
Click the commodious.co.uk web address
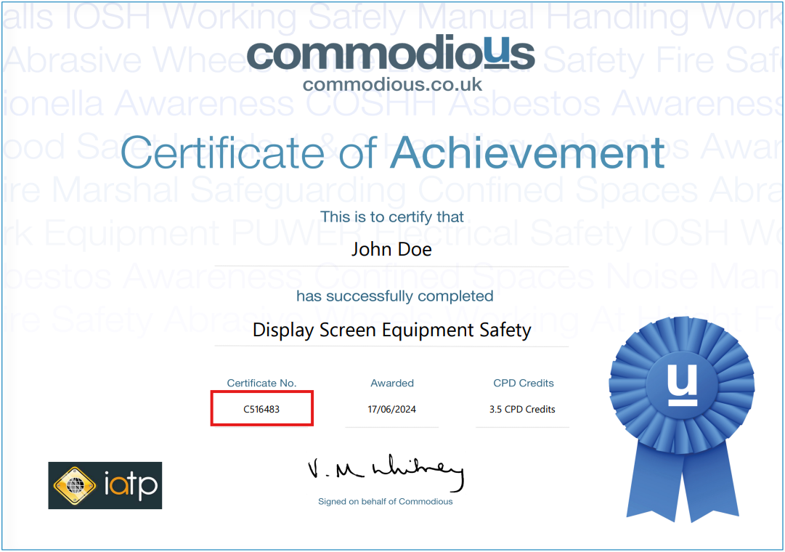pyautogui.click(x=392, y=85)
